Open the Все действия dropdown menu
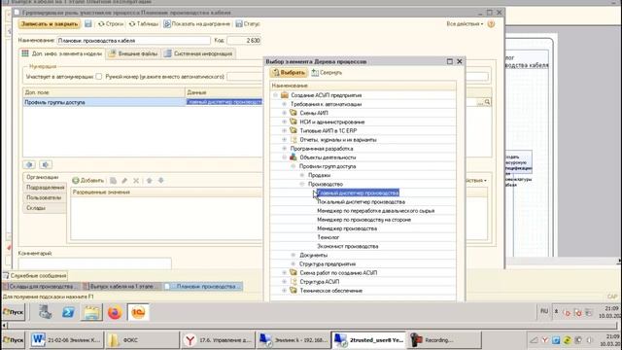The height and width of the screenshot is (350, 622). click(x=465, y=23)
